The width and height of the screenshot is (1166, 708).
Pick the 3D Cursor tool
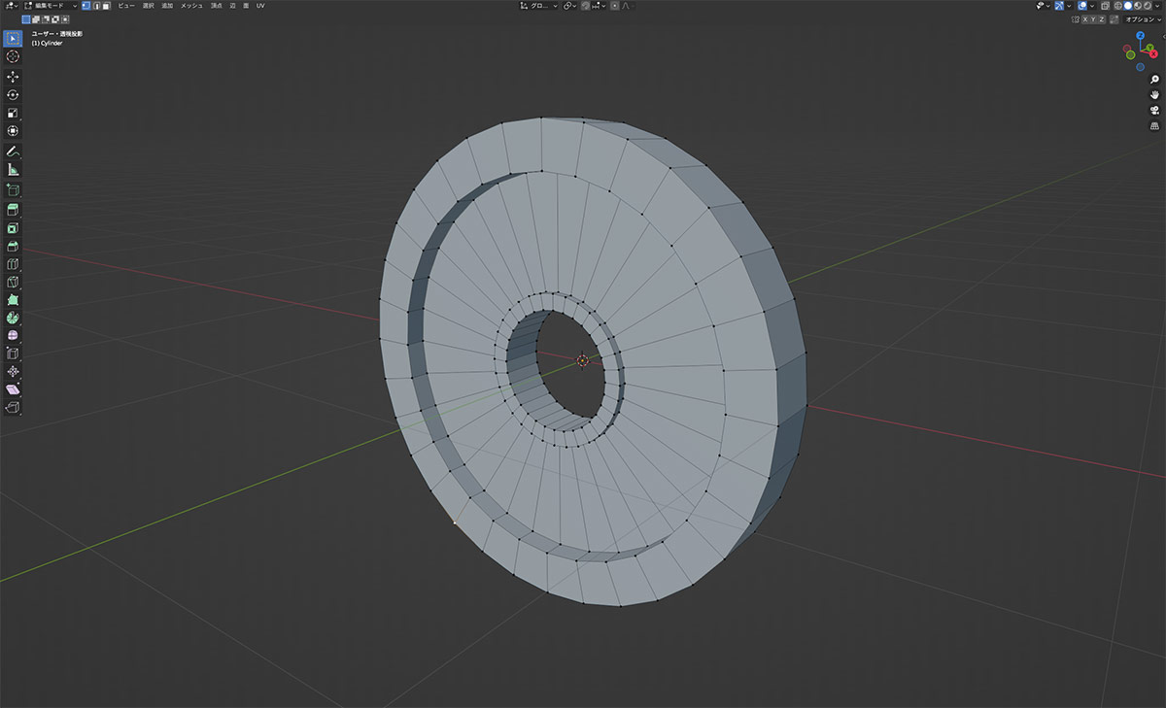click(x=13, y=56)
